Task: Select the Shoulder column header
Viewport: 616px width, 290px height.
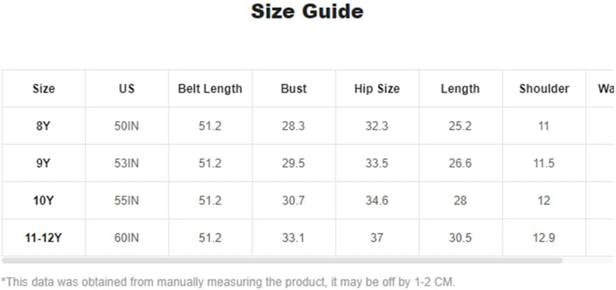Action: click(x=544, y=88)
